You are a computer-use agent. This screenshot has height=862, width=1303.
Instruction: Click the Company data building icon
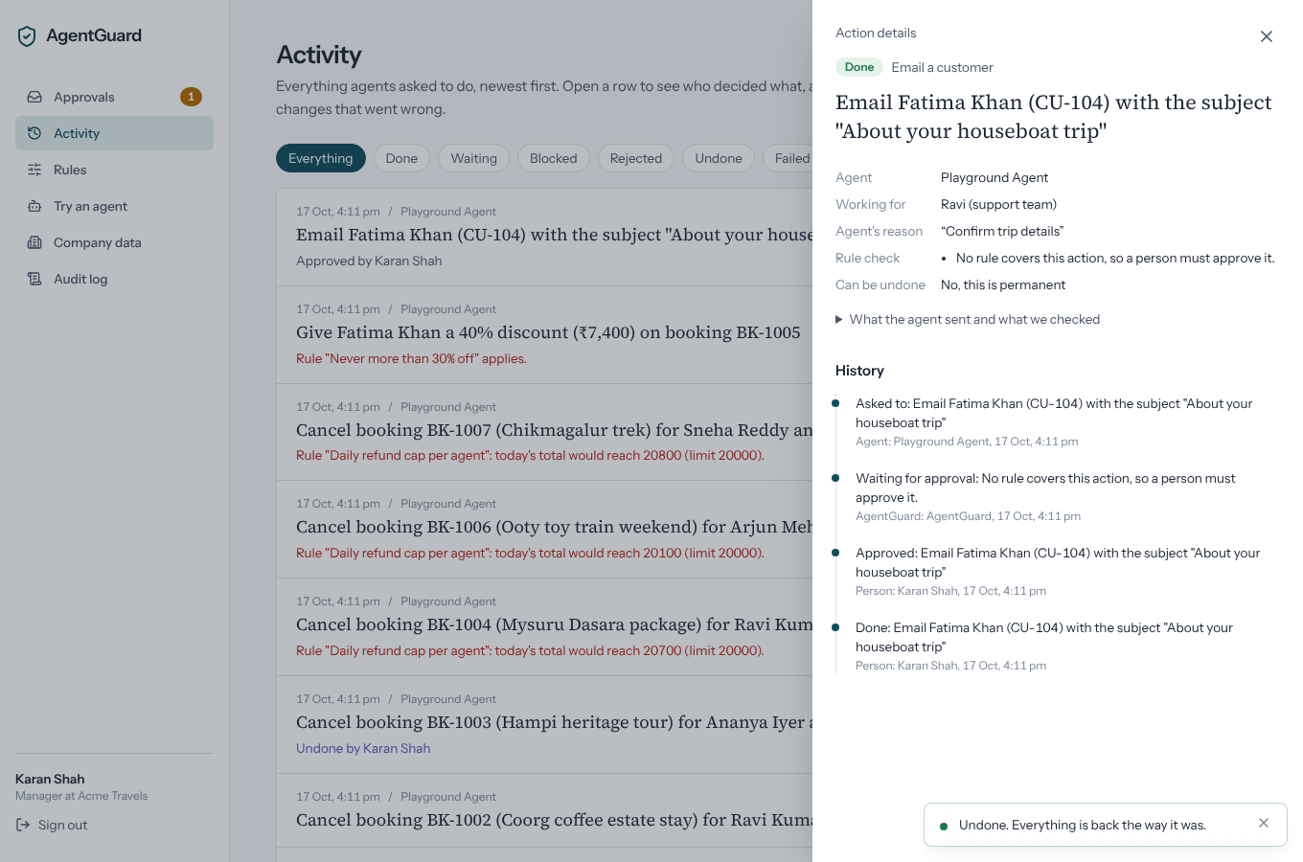pyautogui.click(x=34, y=242)
